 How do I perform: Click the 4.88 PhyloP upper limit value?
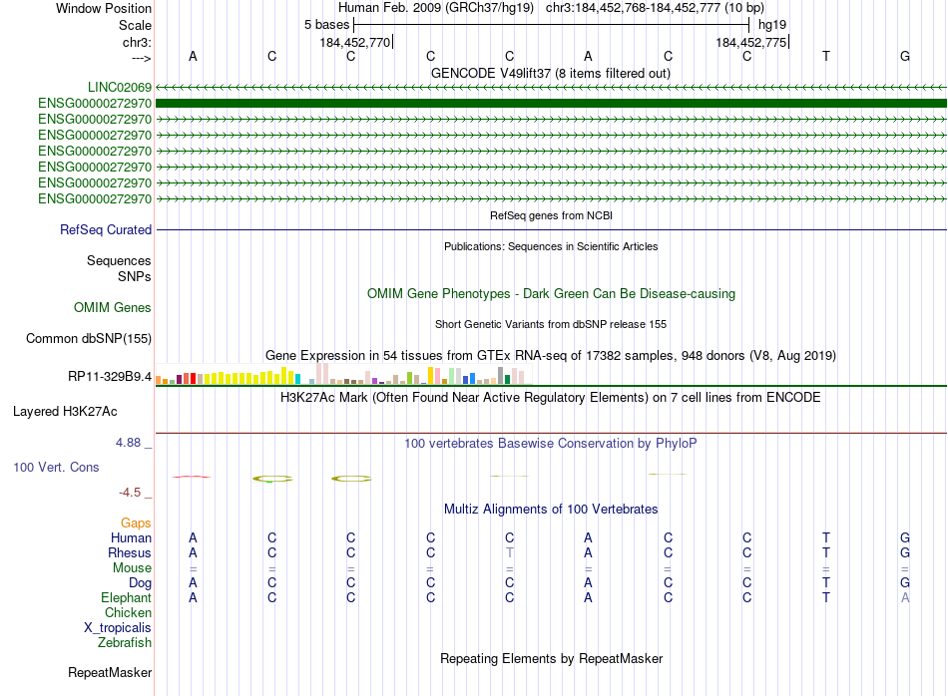[x=128, y=443]
